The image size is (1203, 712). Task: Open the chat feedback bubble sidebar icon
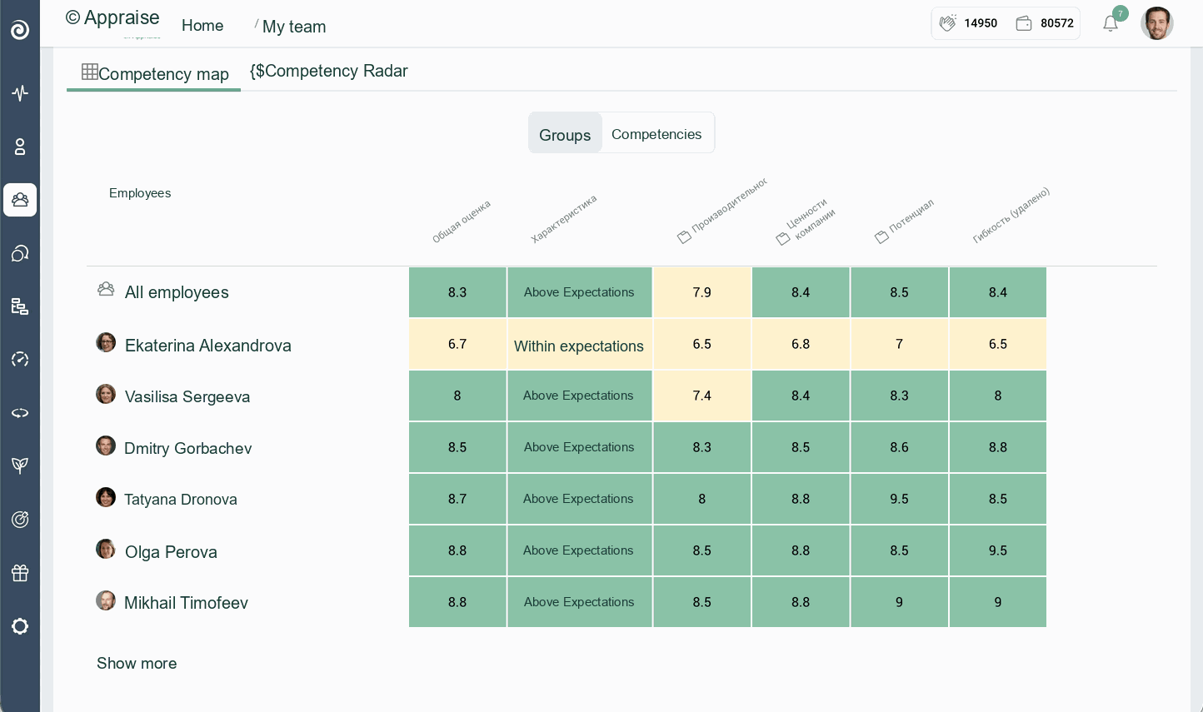coord(20,253)
